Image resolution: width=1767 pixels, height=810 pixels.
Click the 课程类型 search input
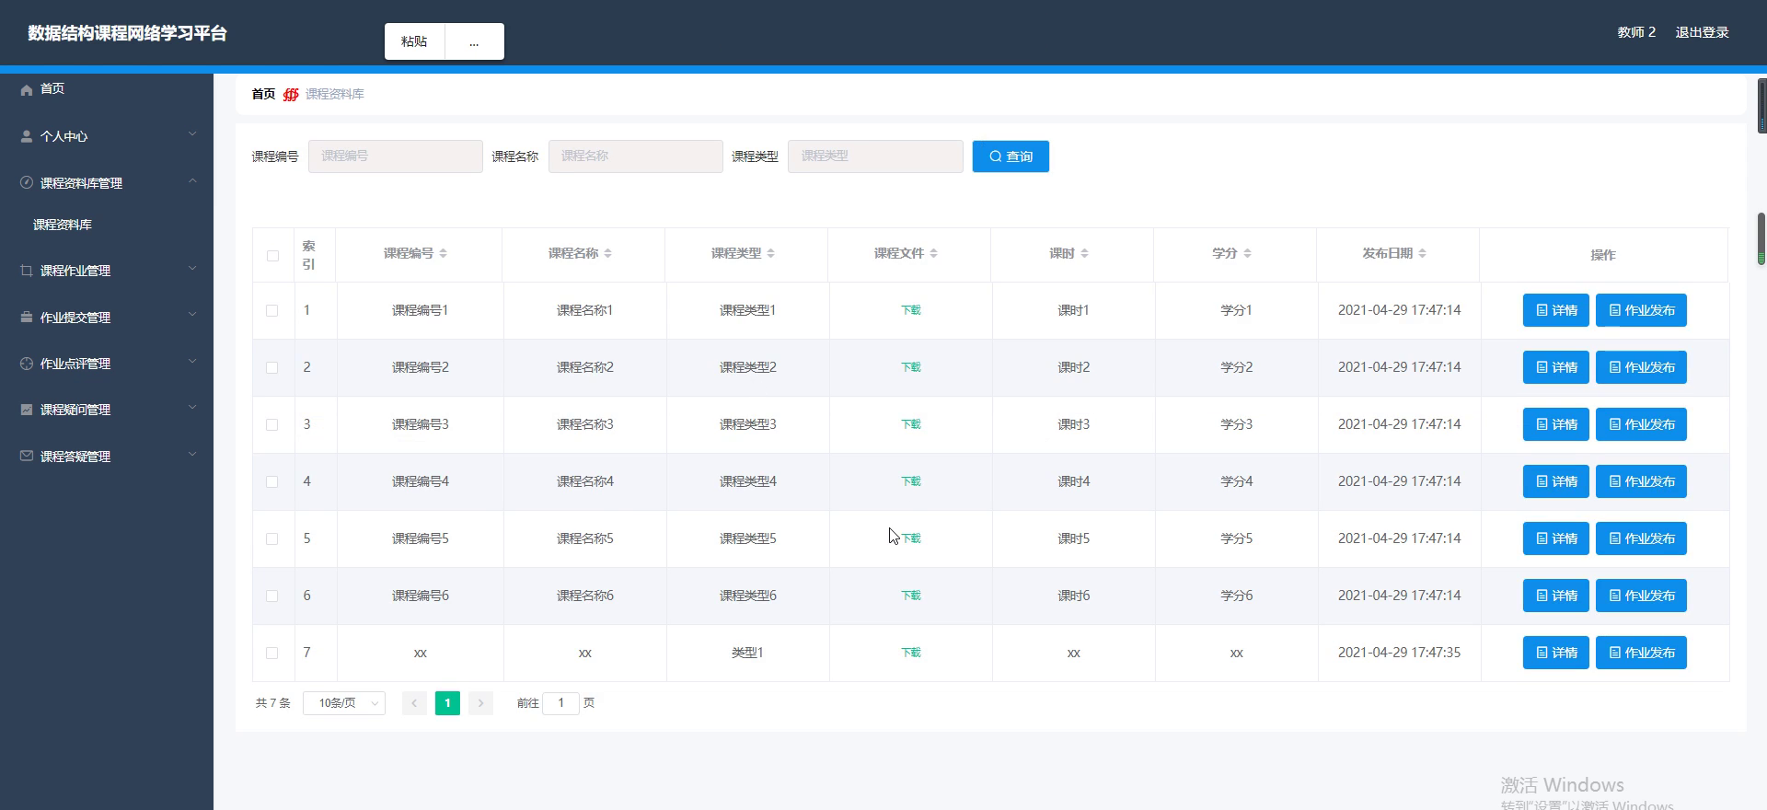875,156
